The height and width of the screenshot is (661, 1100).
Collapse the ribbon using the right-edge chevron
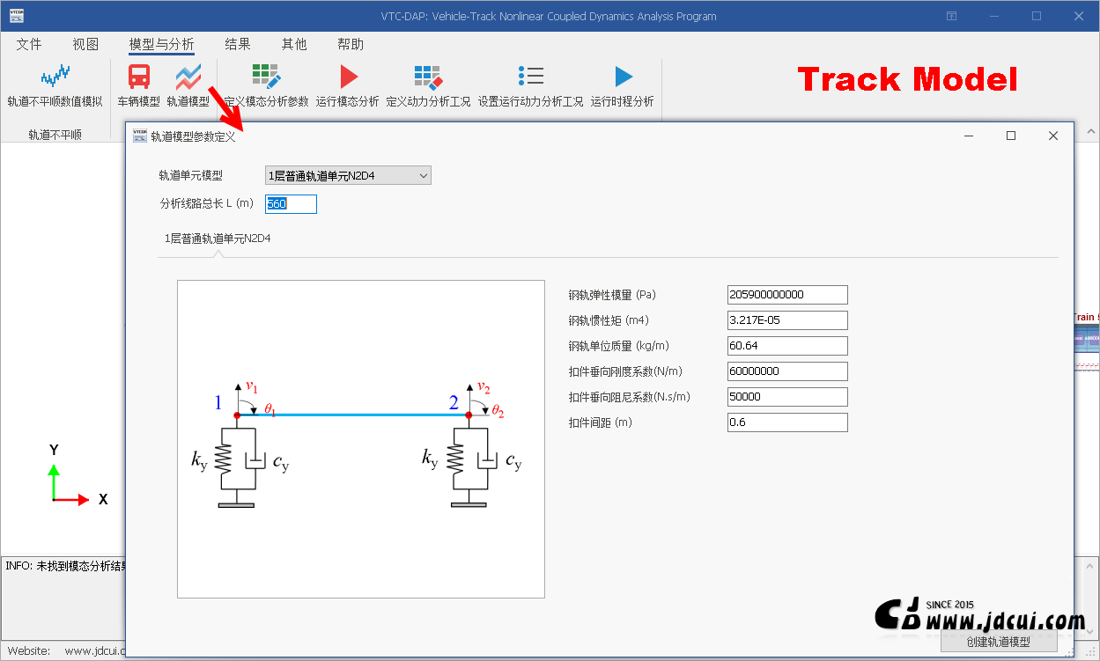[1090, 132]
